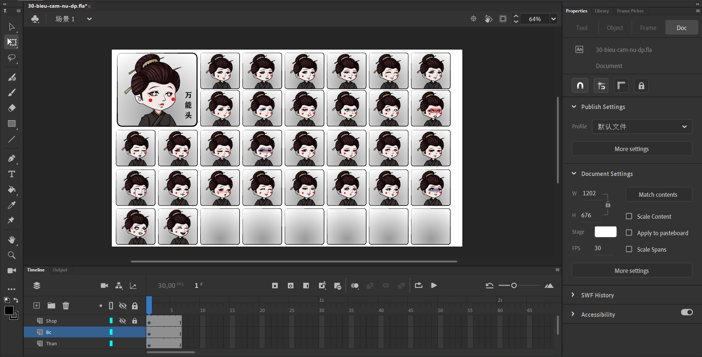Click the Stage color swatch
Screen dimensions: 702x357
(x=605, y=232)
